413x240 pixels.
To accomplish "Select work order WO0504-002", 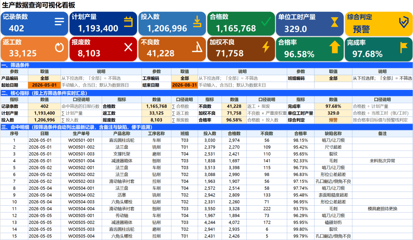I will click(81, 195).
